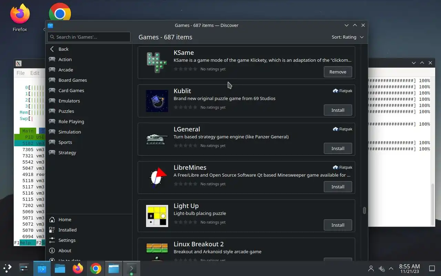Open the application launcher in taskbar
This screenshot has width=441, height=276.
[8, 268]
